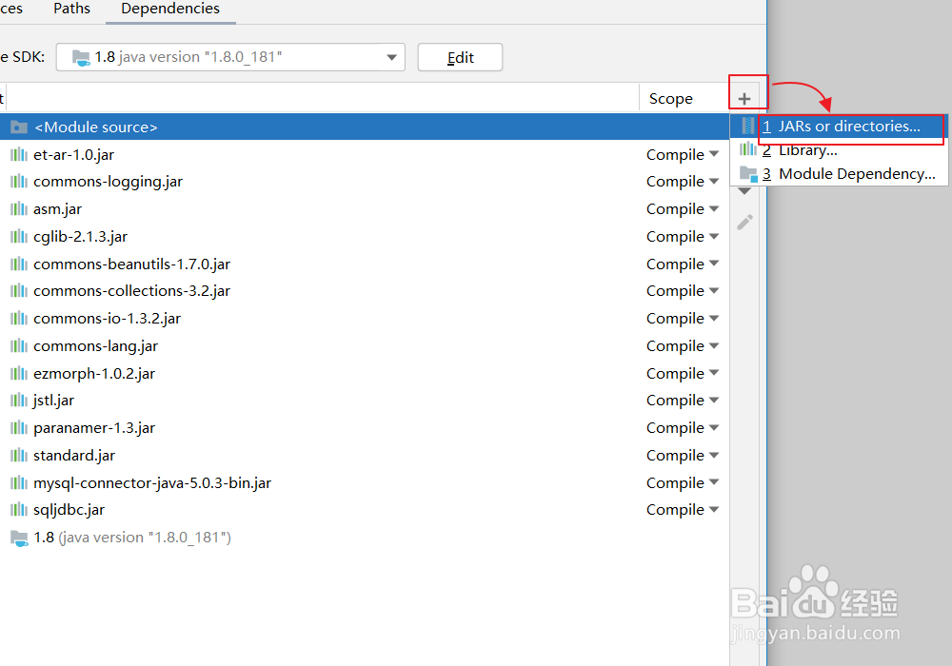Open scope dropdown for paranamer-1.3.jar
Viewport: 952px width, 666px height.
coord(714,427)
